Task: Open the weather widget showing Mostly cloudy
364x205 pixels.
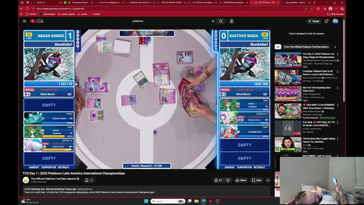Action: (x=30, y=201)
